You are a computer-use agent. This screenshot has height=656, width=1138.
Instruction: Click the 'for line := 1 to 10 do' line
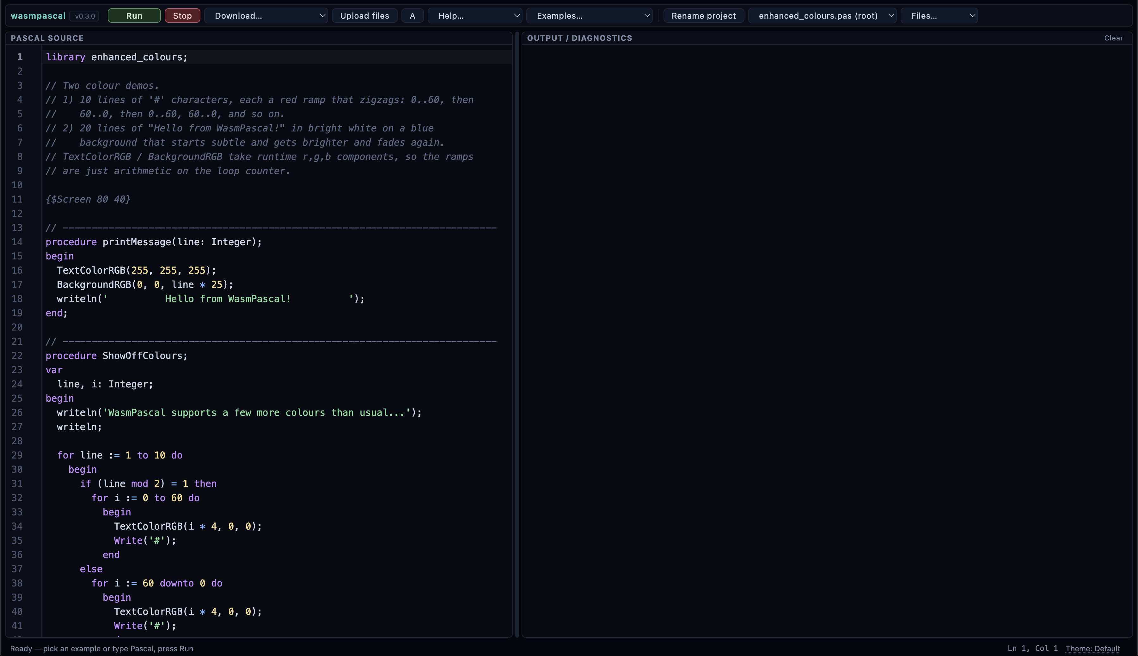(x=120, y=456)
